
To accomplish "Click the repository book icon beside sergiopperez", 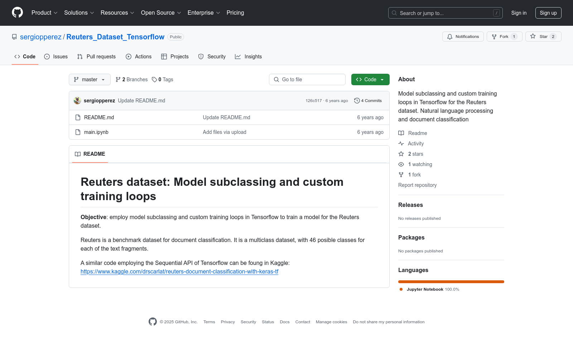I will coord(14,37).
